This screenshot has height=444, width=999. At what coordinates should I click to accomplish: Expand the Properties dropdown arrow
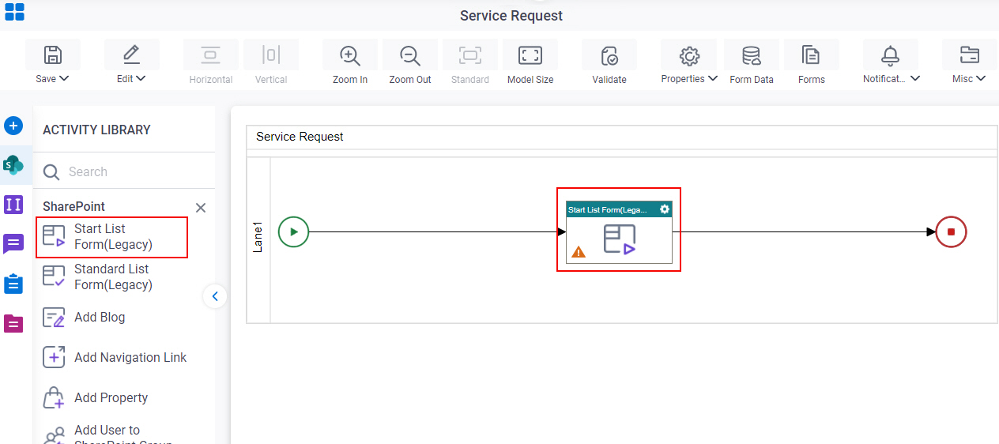[x=713, y=78]
